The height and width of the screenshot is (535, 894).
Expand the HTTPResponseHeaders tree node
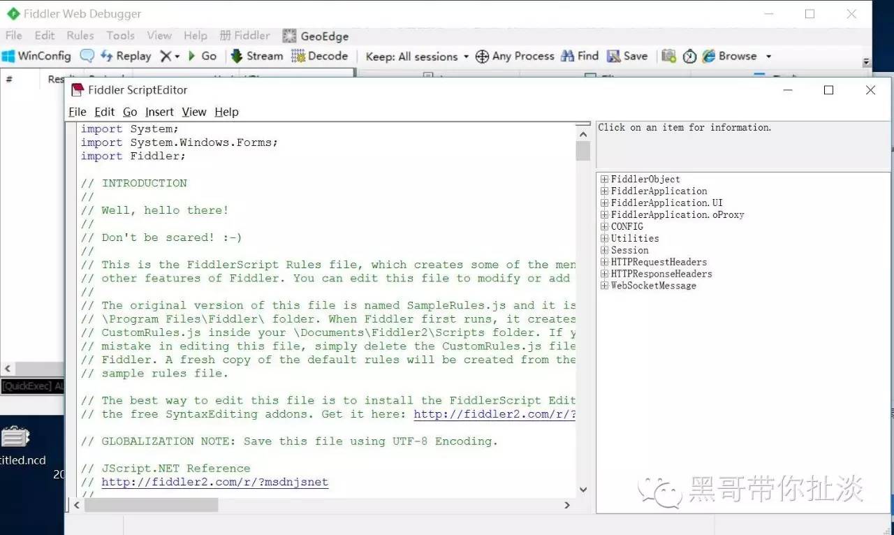tap(605, 274)
